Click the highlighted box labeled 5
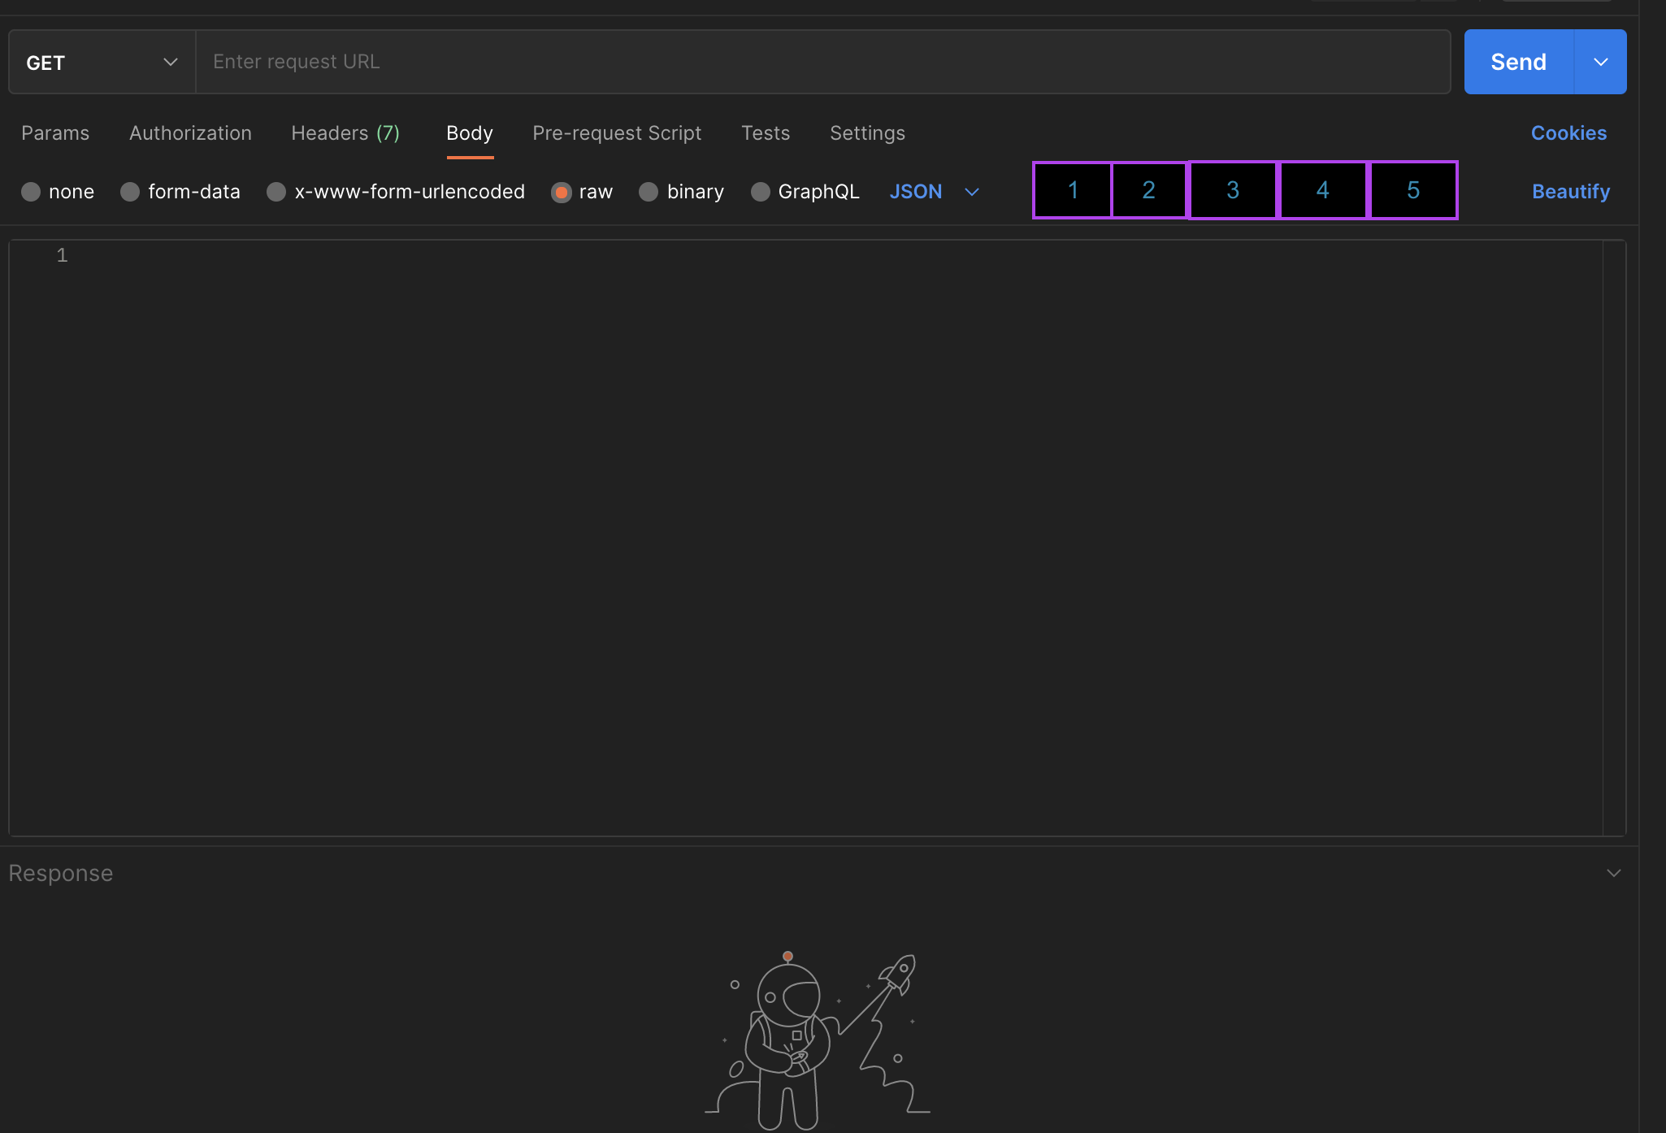Viewport: 1666px width, 1133px height. click(x=1413, y=190)
